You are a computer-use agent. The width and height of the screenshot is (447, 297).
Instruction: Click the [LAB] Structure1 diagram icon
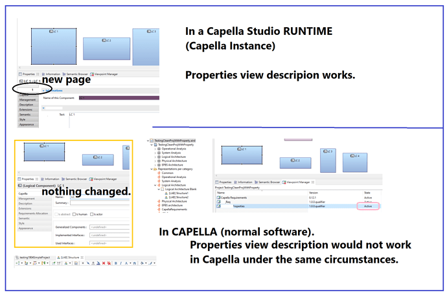point(166,193)
